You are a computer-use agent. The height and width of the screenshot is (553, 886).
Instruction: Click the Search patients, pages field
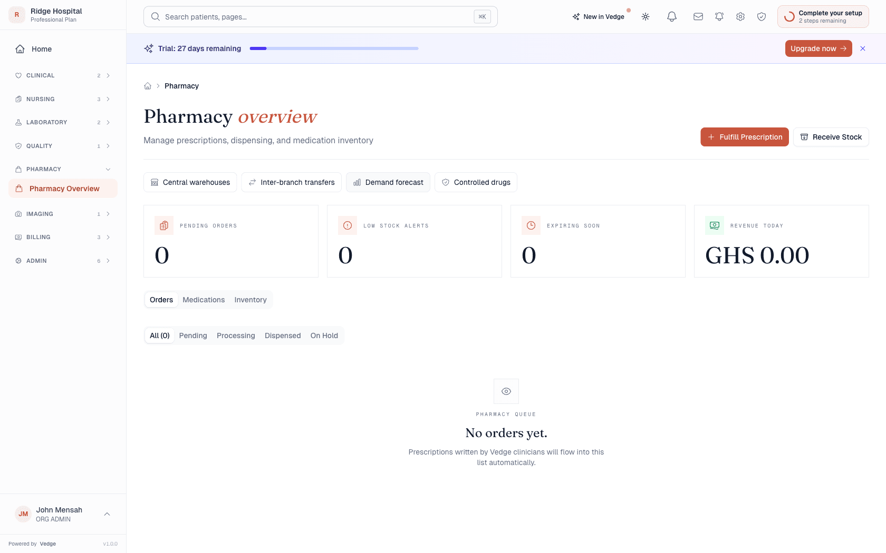pos(321,17)
